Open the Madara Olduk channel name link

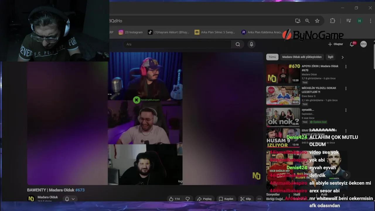coord(47,197)
